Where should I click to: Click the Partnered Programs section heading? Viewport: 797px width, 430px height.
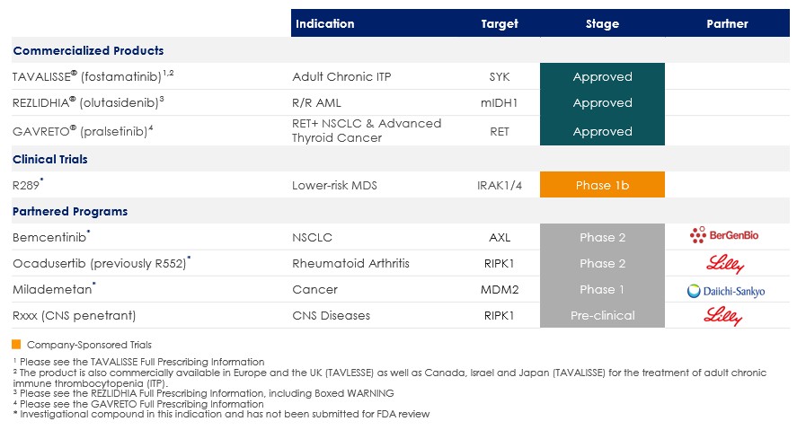[x=70, y=212]
